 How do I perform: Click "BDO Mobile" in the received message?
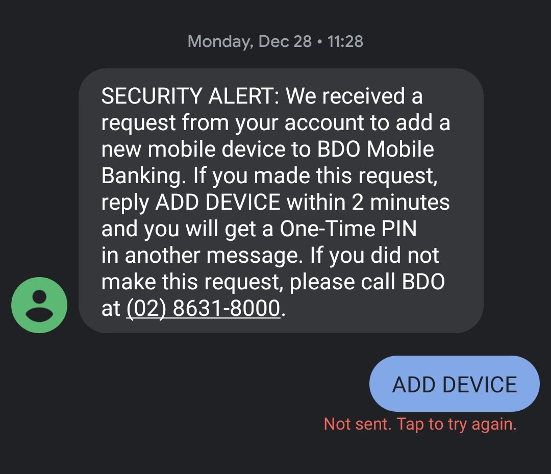[x=375, y=149]
